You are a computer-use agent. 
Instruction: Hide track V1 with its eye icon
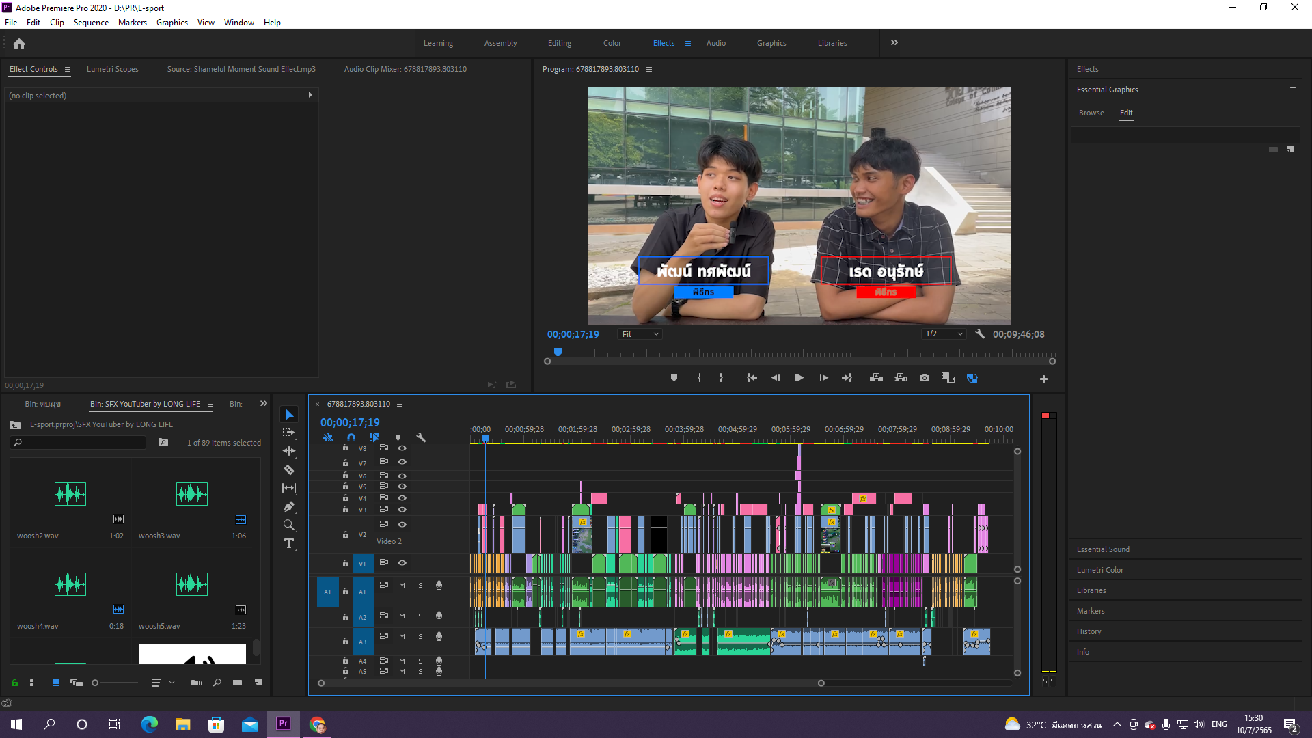tap(402, 563)
